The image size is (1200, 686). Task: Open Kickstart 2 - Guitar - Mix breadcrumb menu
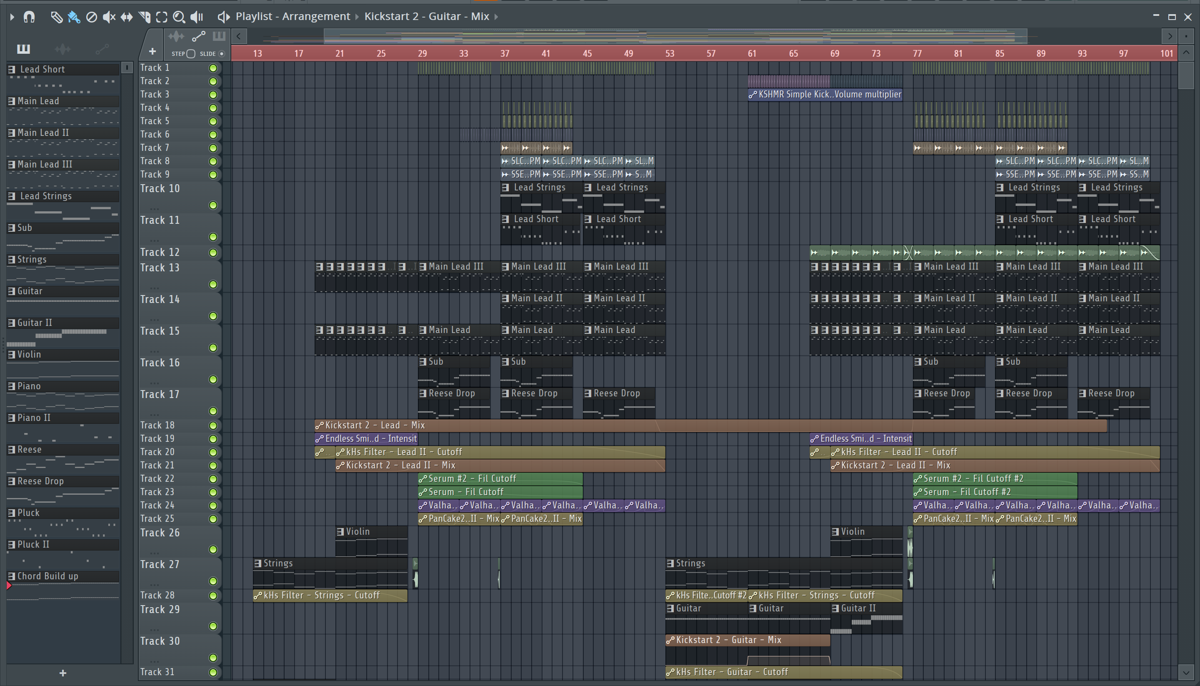pos(427,17)
